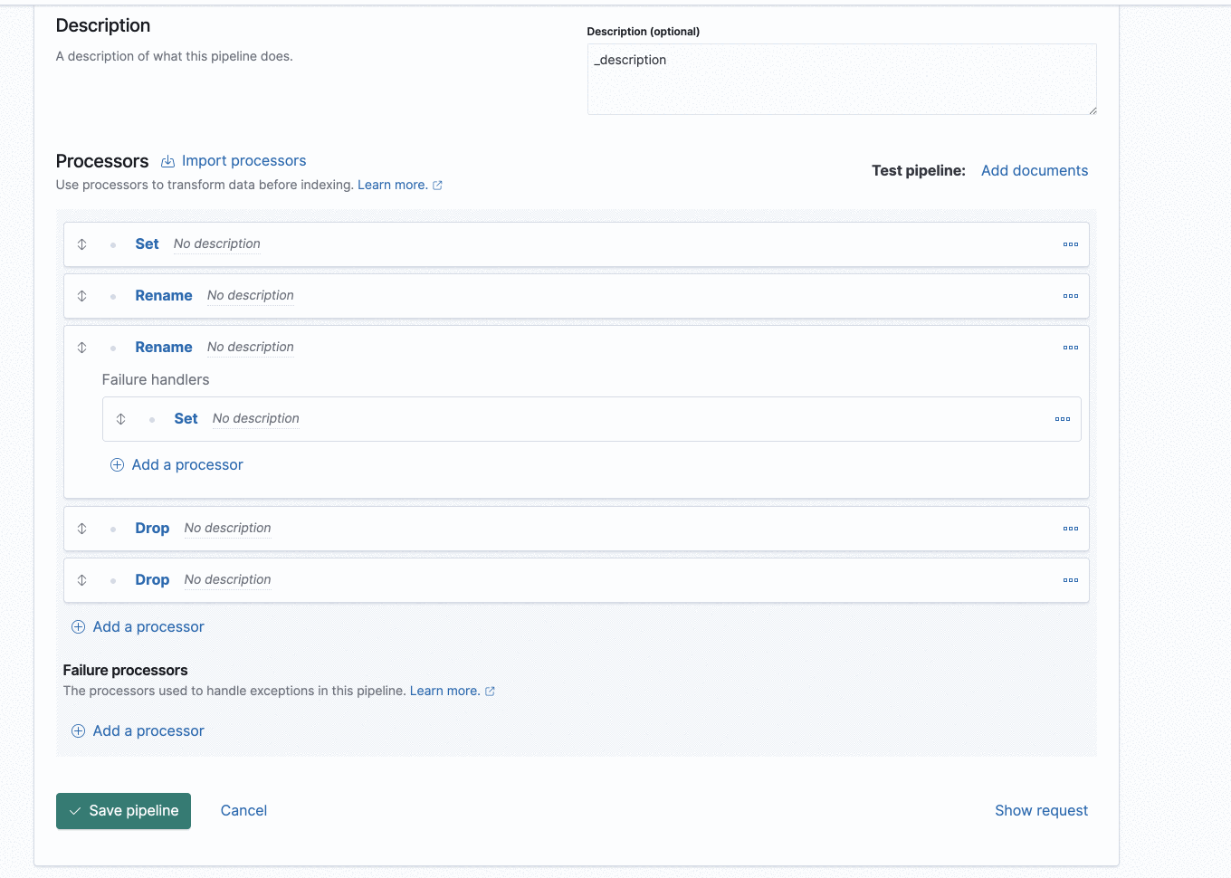
Task: Edit Rename processor above Failure handlers label
Action: pos(164,348)
